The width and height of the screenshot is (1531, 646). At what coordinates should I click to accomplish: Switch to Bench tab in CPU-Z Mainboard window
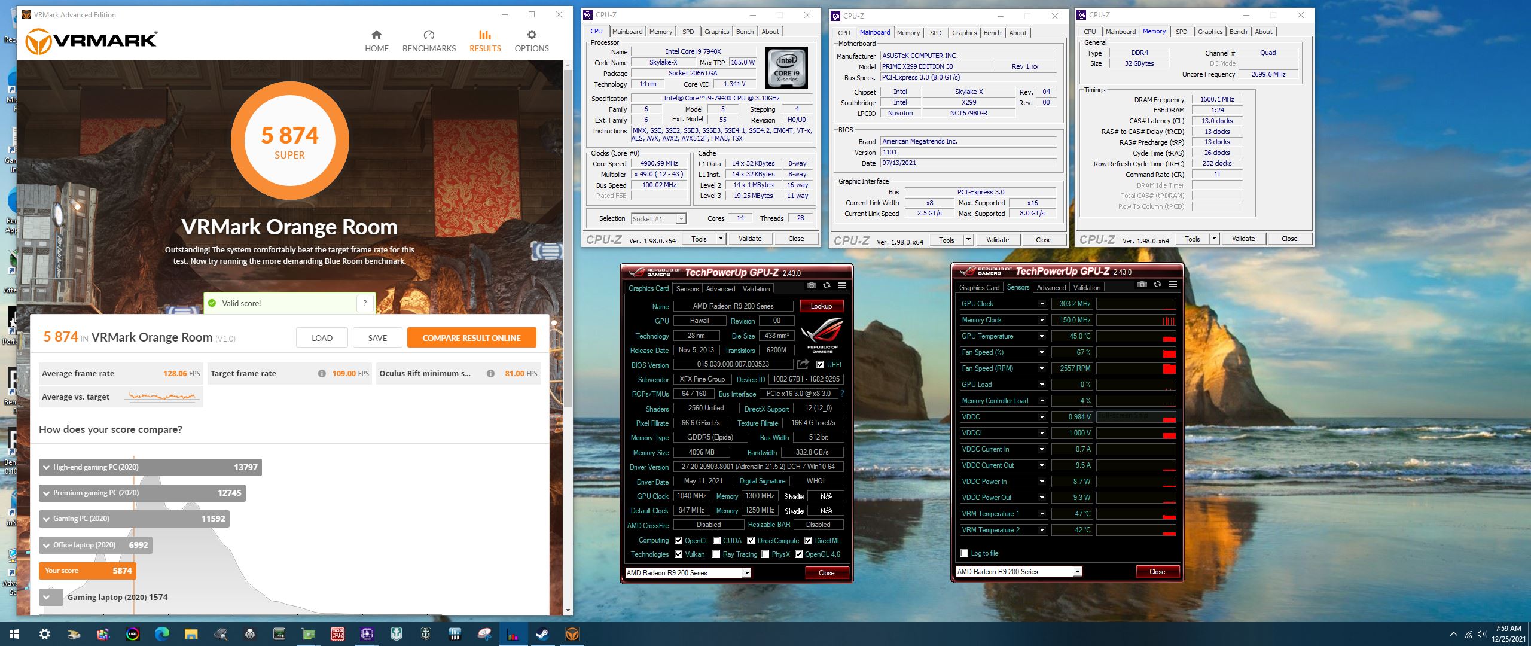click(x=992, y=33)
